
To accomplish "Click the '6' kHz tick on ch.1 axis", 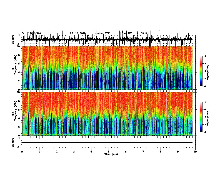I will [x=19, y=64].
